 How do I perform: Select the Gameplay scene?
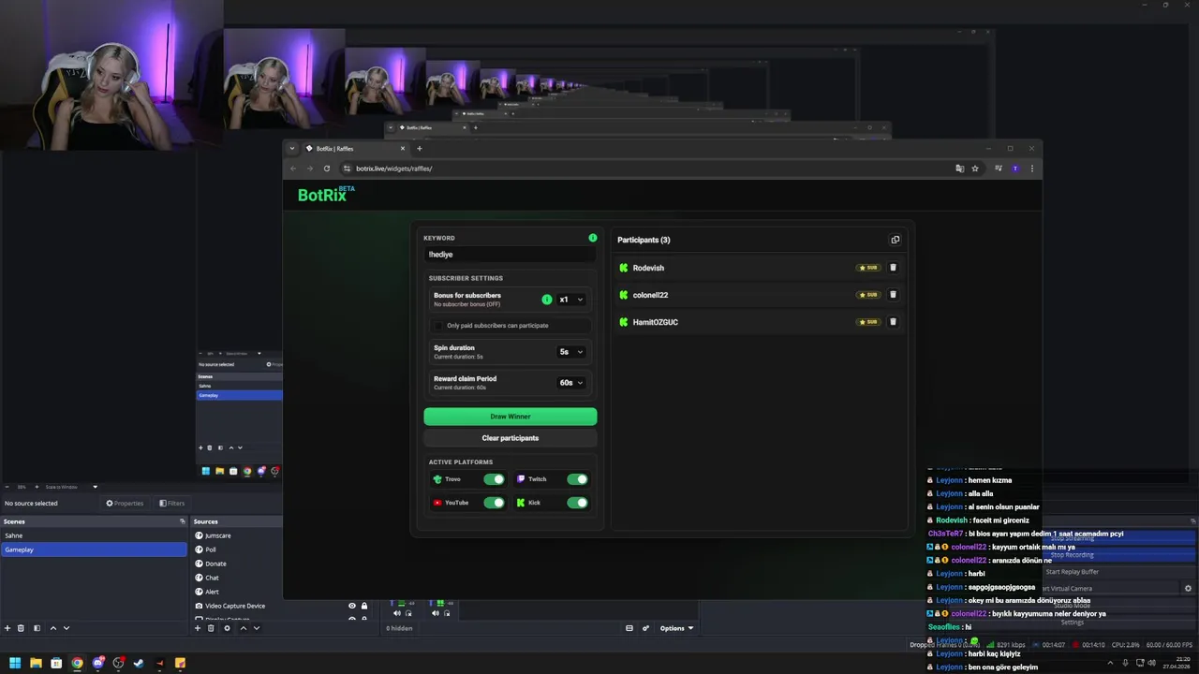[94, 549]
